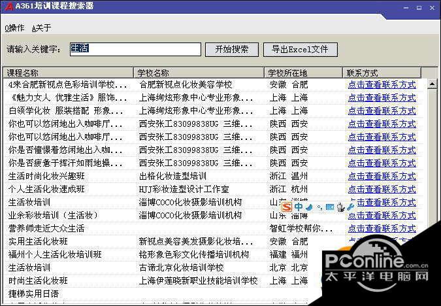Close the A361培训课程搜索器 window
This screenshot has height=306, width=441.
click(433, 8)
